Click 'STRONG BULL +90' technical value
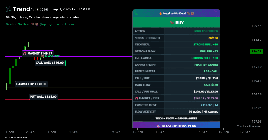 coord(206,45)
